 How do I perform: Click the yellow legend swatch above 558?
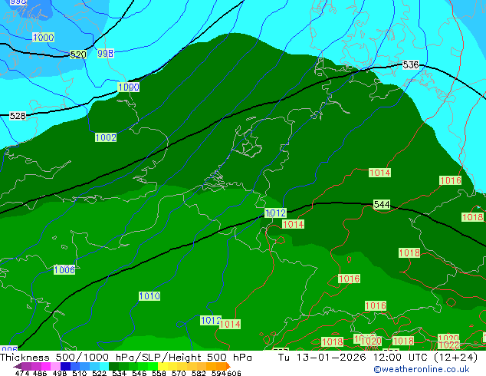click(x=163, y=366)
